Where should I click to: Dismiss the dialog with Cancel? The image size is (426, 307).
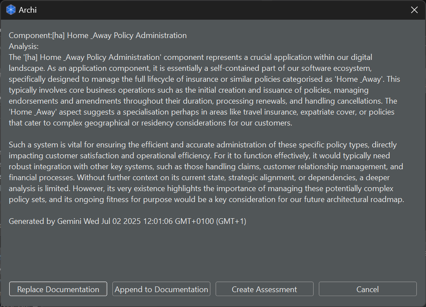pyautogui.click(x=367, y=289)
